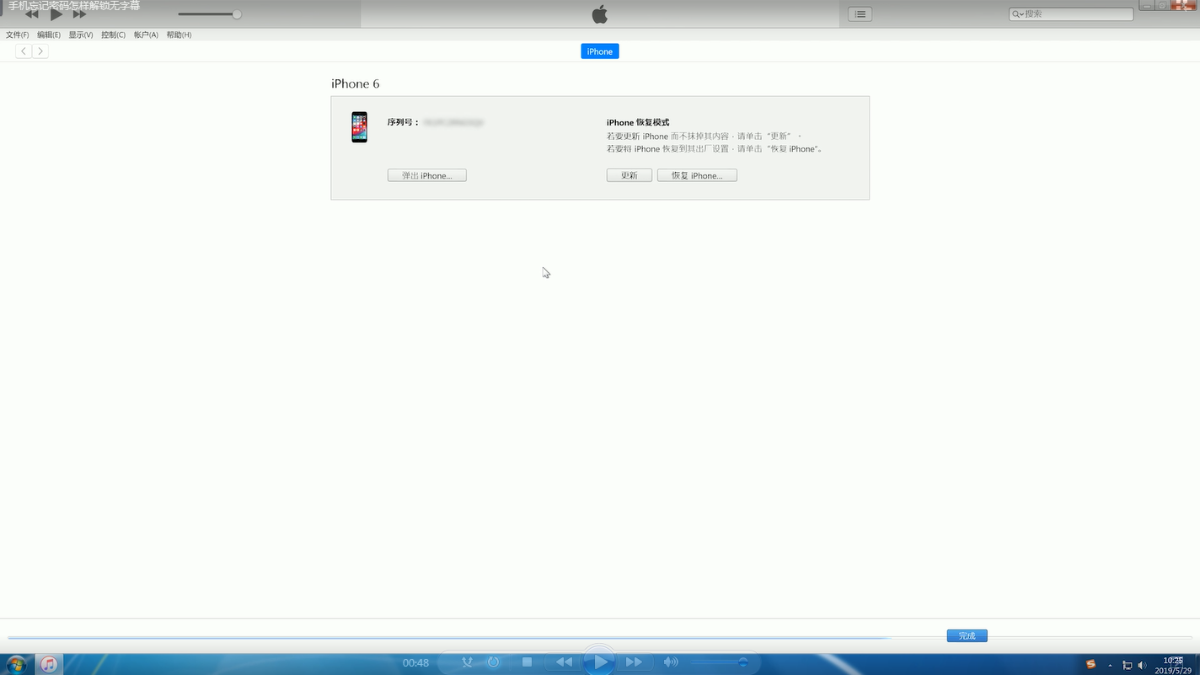Click the large round media player play button
The width and height of the screenshot is (1200, 675).
pyautogui.click(x=599, y=662)
